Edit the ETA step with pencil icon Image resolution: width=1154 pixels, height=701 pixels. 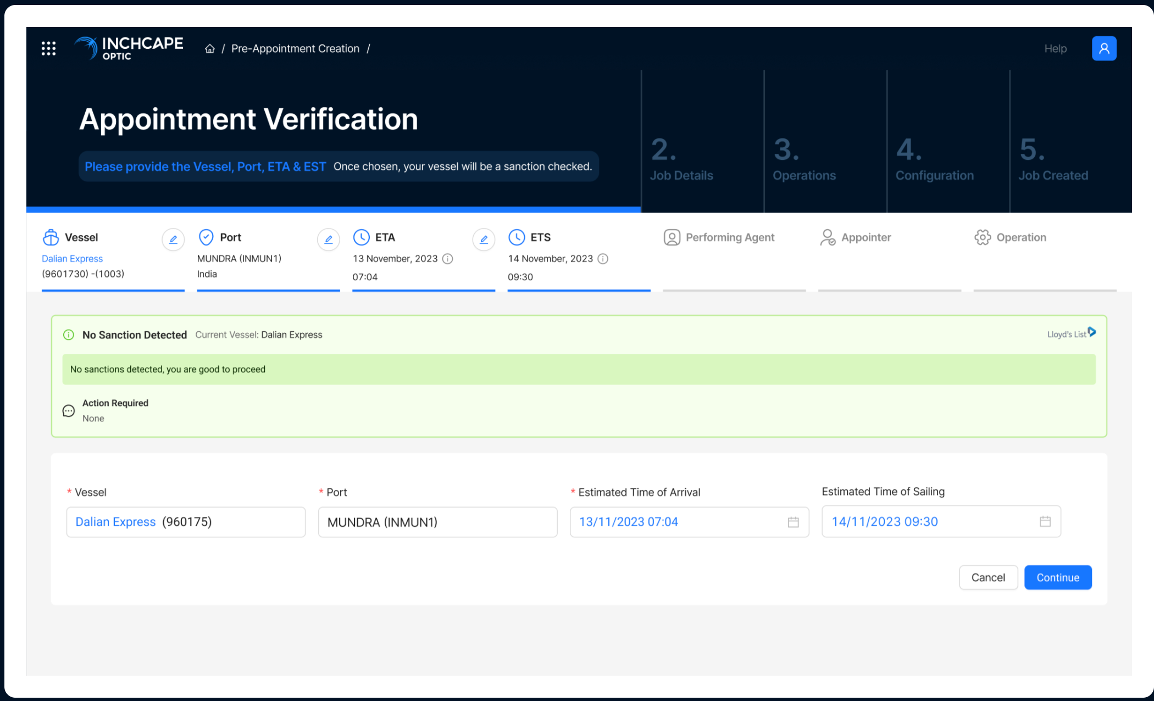pos(484,240)
